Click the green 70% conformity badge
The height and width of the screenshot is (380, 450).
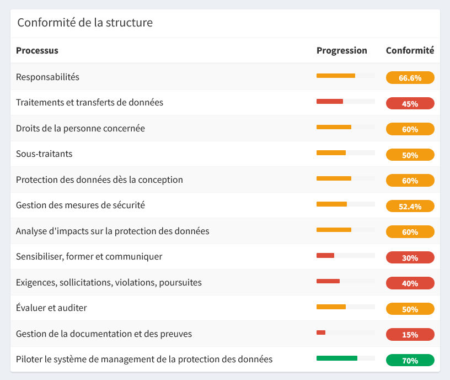410,361
